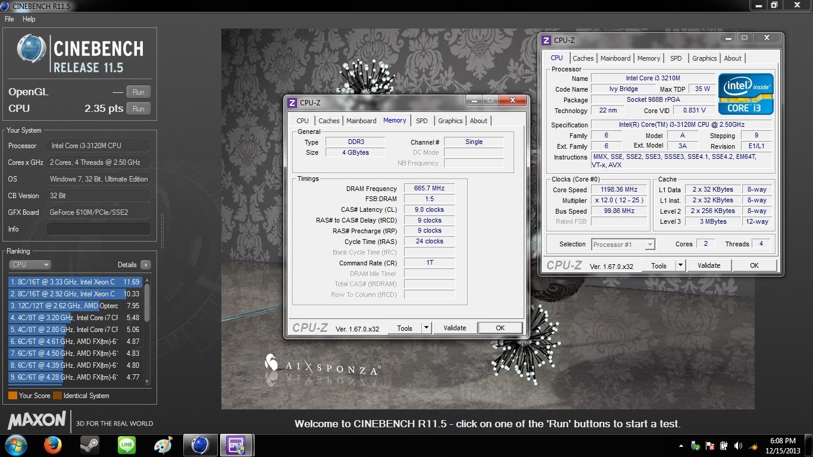This screenshot has height=457, width=813.
Task: Click the Cinebench title bar icon
Action: click(x=5, y=5)
